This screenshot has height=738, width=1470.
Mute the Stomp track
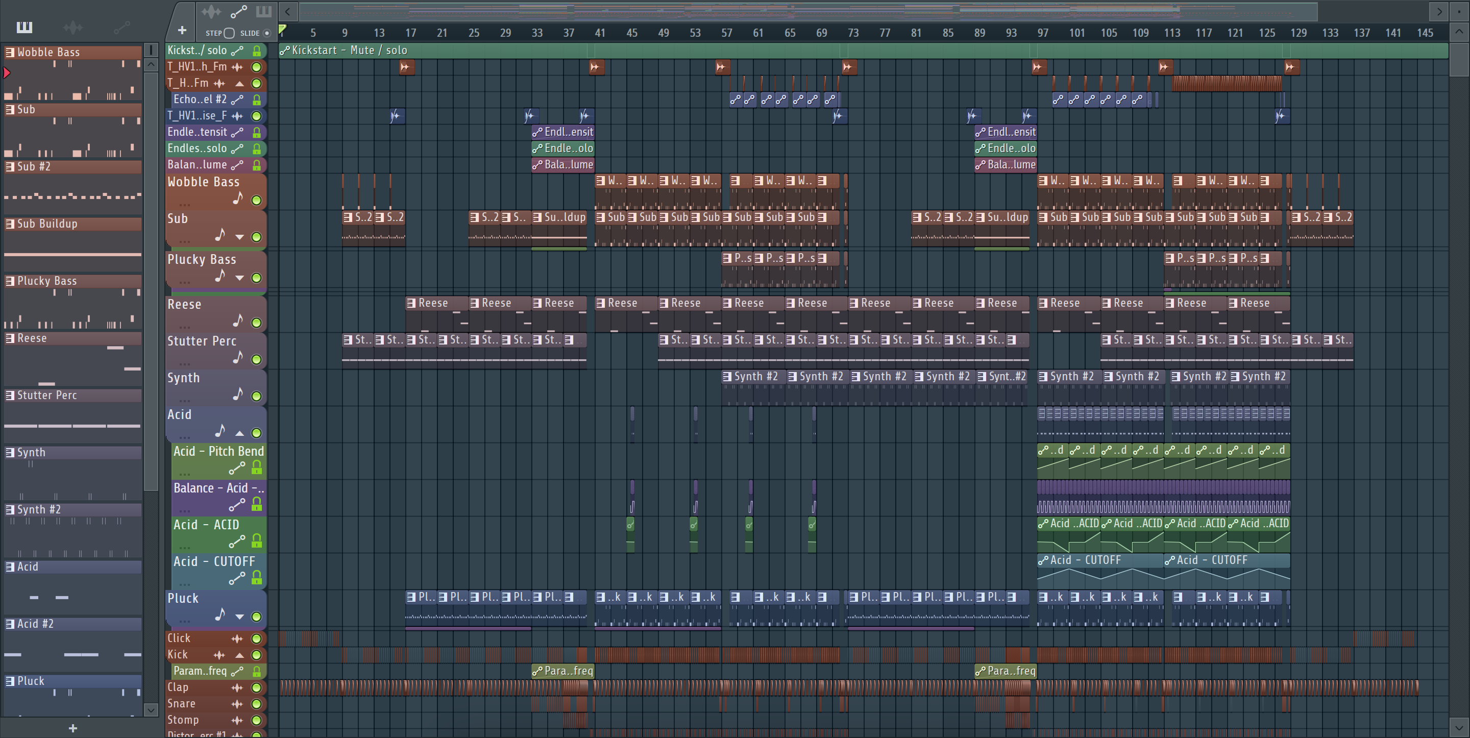pos(257,720)
